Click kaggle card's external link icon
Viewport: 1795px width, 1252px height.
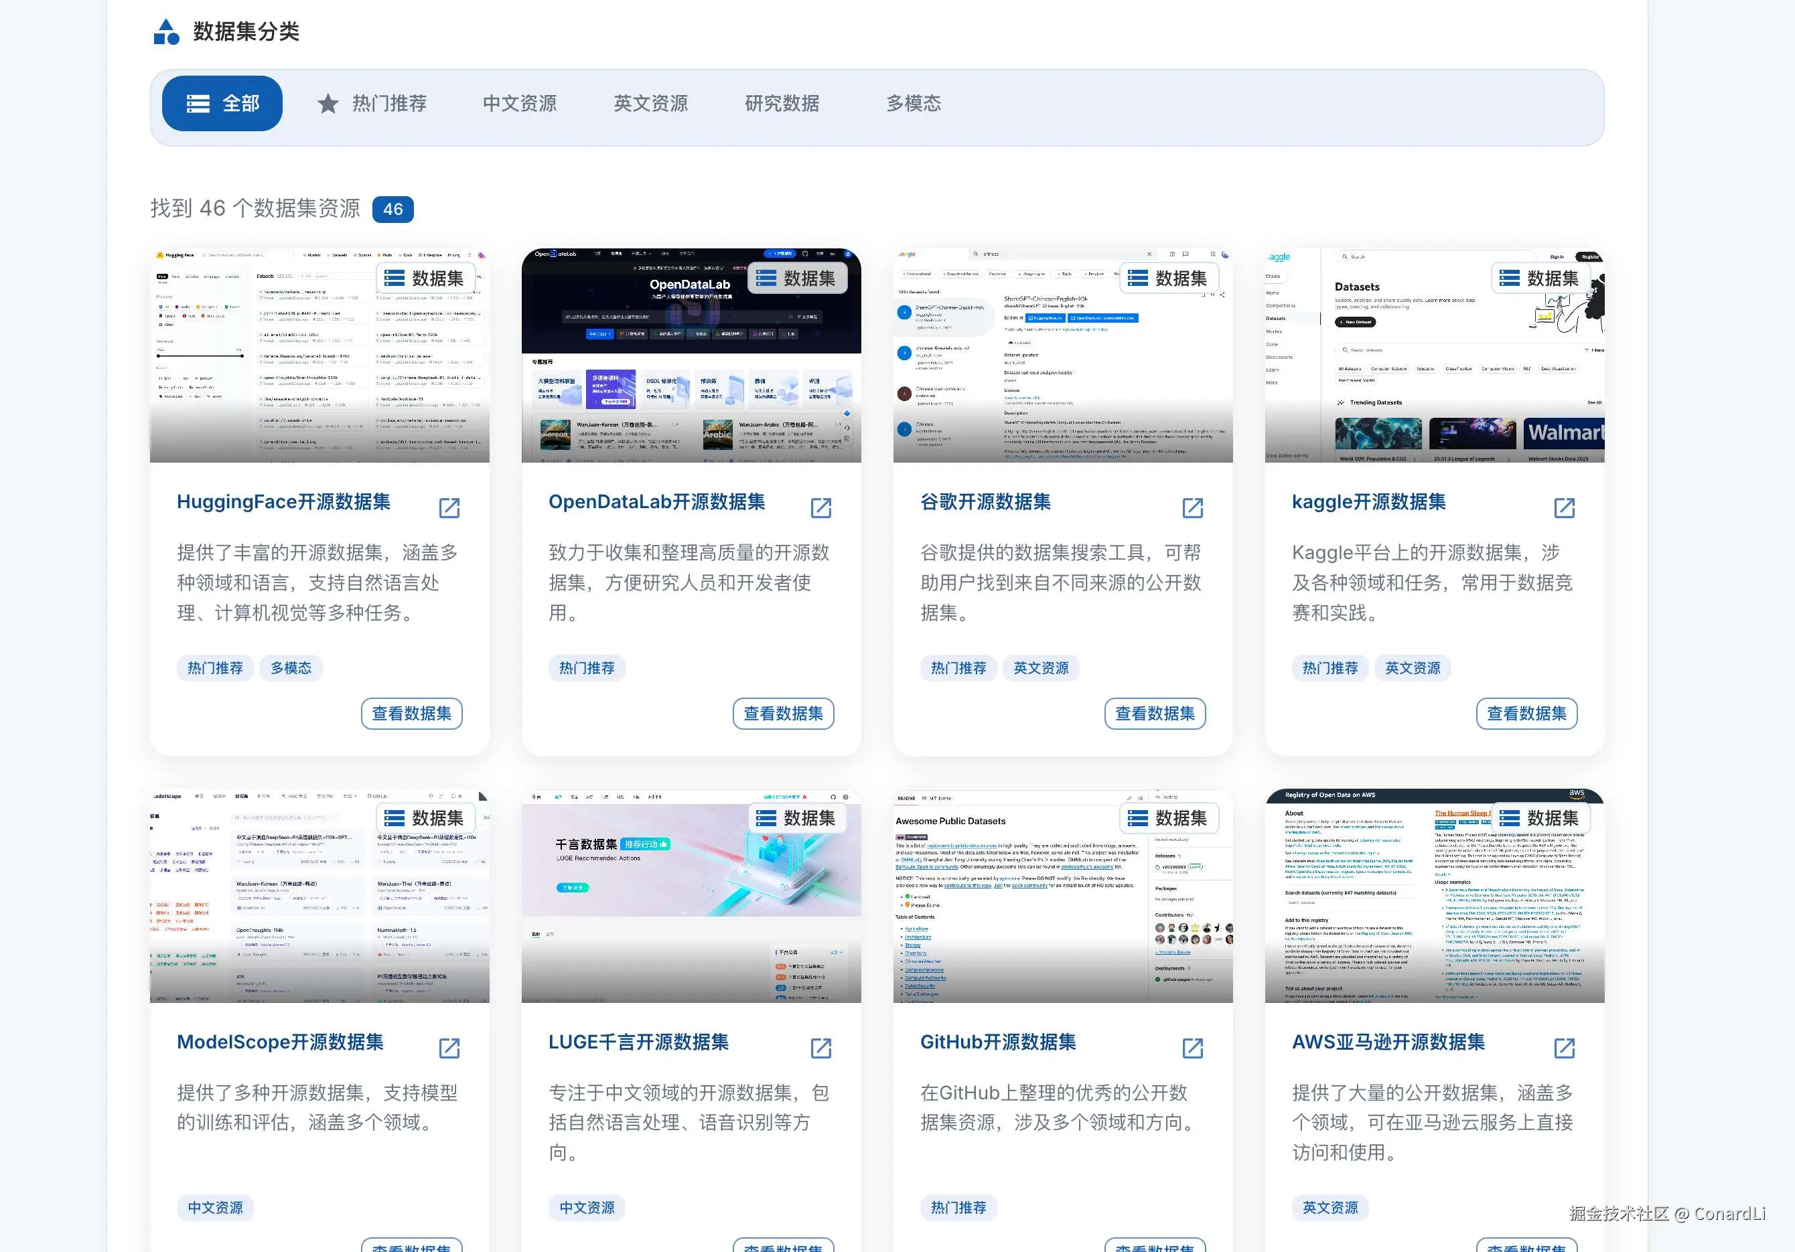pyautogui.click(x=1563, y=508)
